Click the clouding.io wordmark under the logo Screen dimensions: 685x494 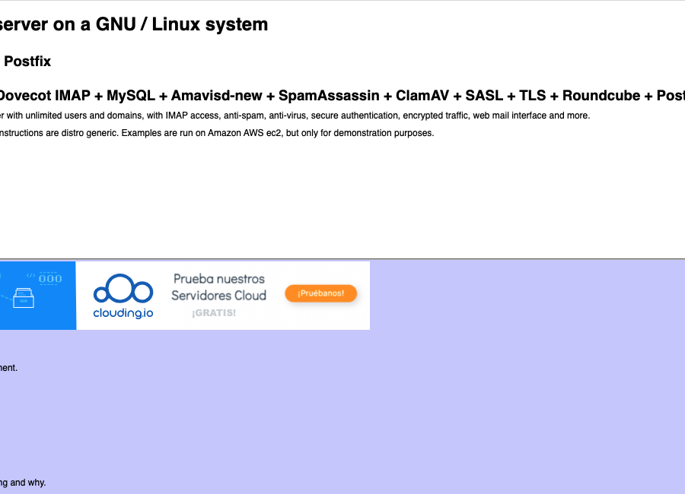pos(123,312)
